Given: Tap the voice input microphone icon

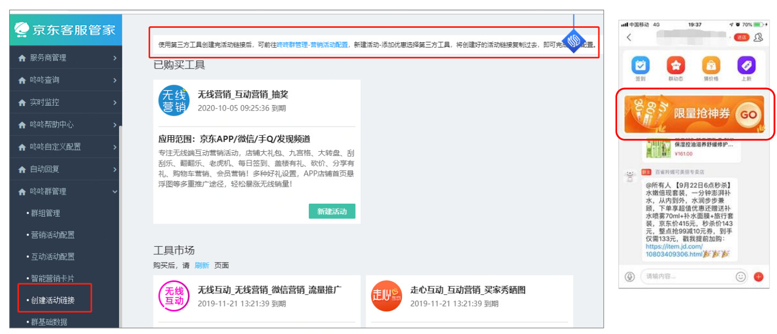Looking at the screenshot, I should coord(630,277).
